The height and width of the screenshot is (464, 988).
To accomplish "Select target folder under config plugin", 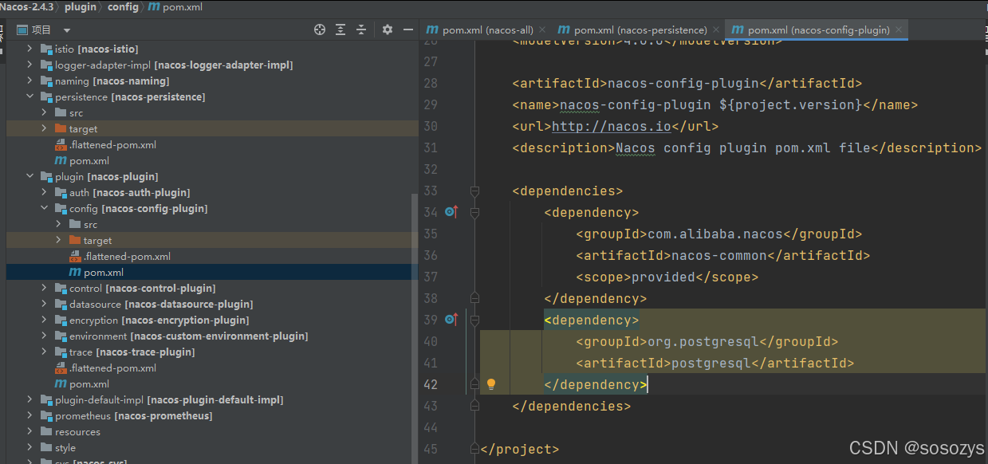I will pyautogui.click(x=97, y=240).
